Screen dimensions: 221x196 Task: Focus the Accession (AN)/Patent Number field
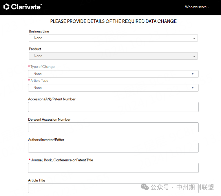113,107
